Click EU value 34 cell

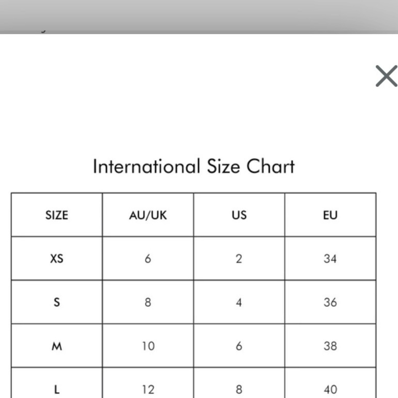pyautogui.click(x=330, y=259)
